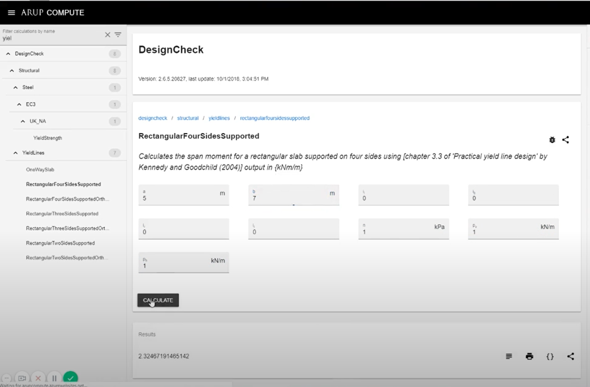Click the 'b' input field with value 7

294,195
